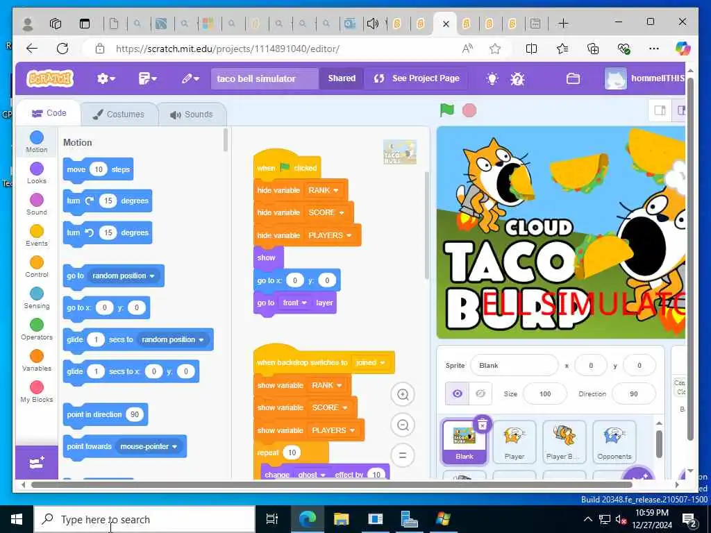Select the Opponents sprite thumbnail
Screen dimensions: 711x533
tap(614, 442)
